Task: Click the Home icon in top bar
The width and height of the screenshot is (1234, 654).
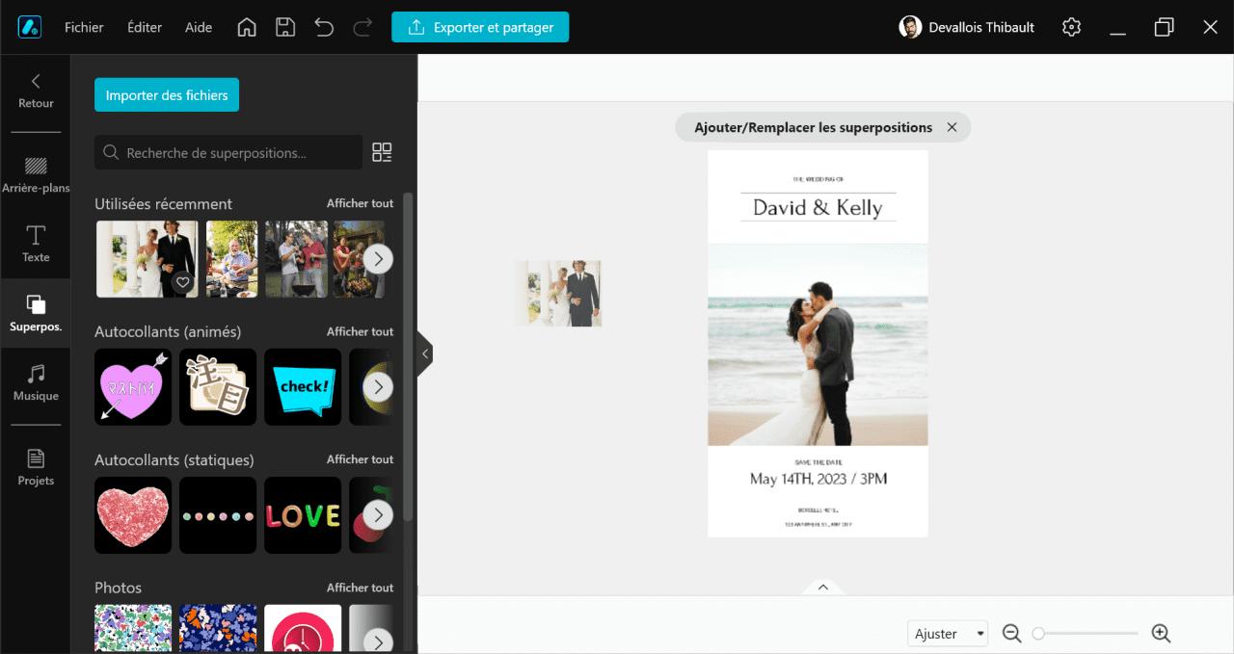Action: click(247, 27)
